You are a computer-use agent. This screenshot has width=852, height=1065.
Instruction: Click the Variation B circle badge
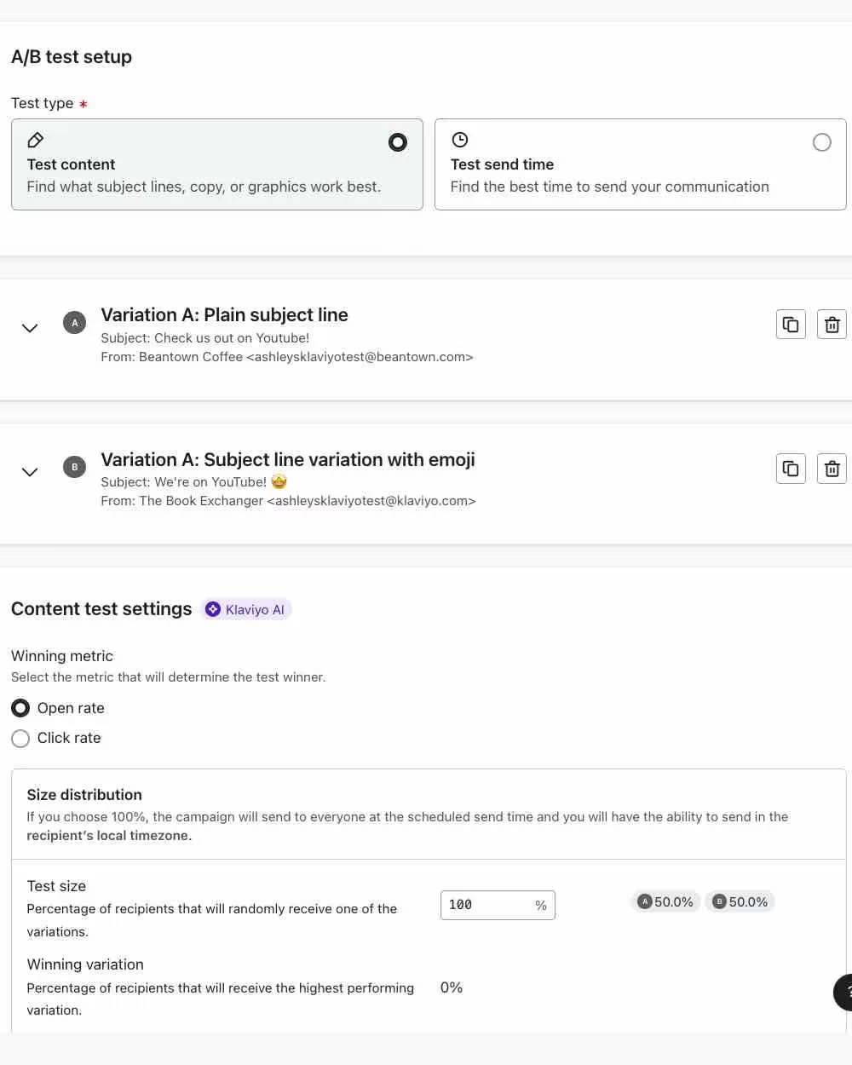coord(74,467)
